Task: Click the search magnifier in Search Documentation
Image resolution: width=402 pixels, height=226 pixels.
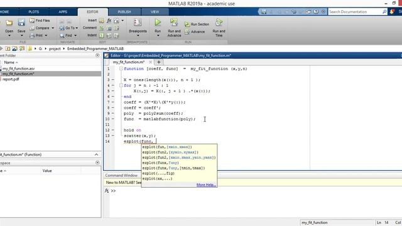Action: 384,12
